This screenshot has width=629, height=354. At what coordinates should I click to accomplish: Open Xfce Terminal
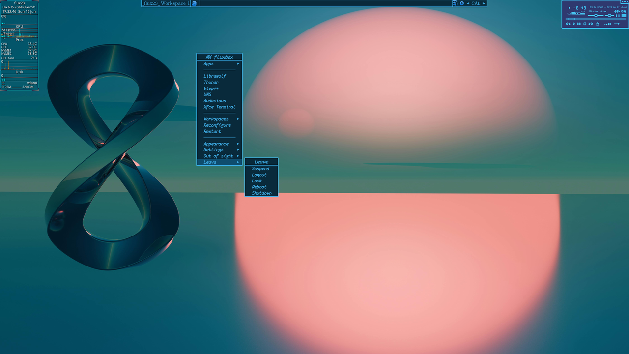pyautogui.click(x=219, y=107)
